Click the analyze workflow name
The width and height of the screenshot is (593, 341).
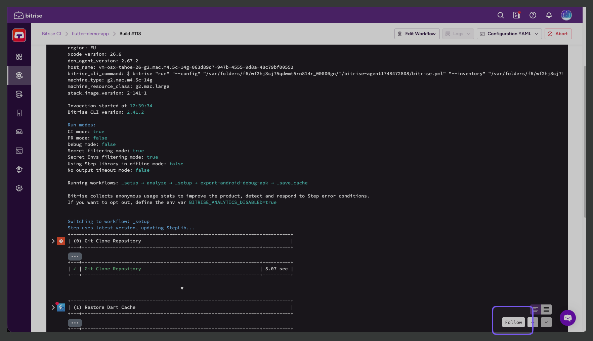tap(157, 183)
